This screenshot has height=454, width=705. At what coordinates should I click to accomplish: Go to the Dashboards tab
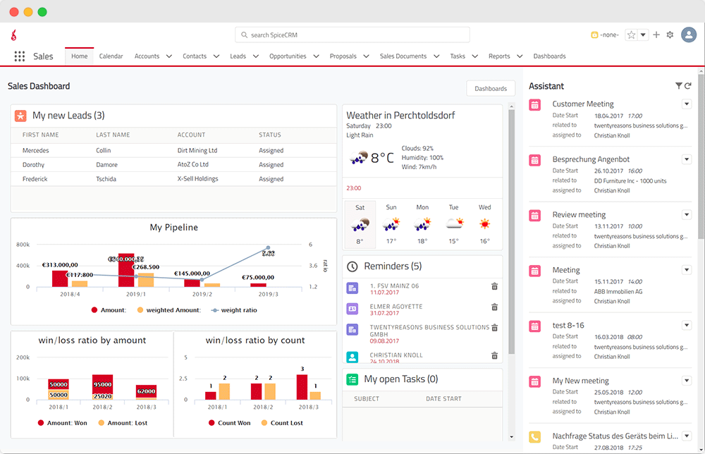(549, 56)
